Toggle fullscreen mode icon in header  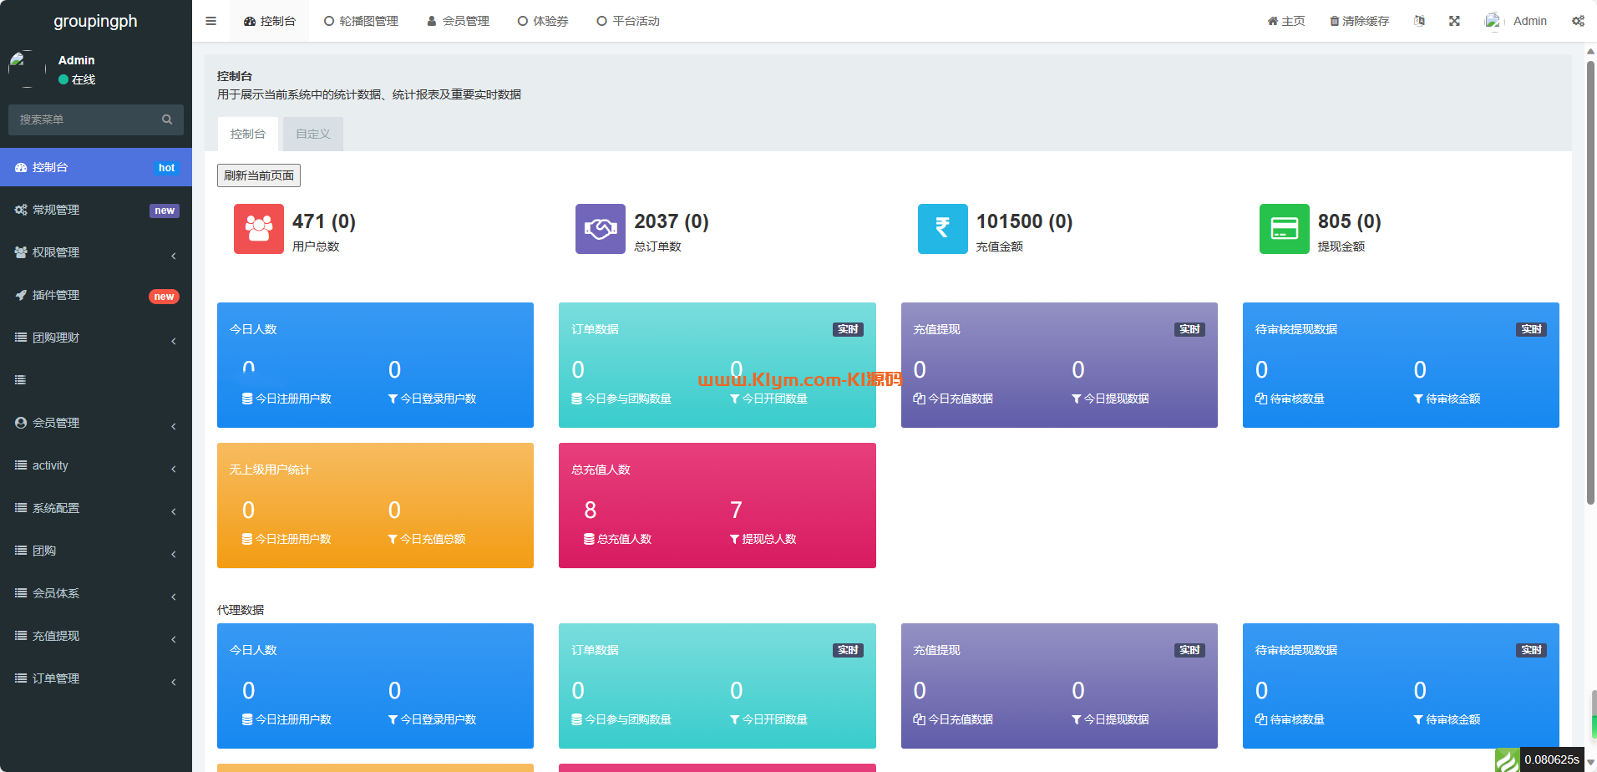pos(1454,21)
